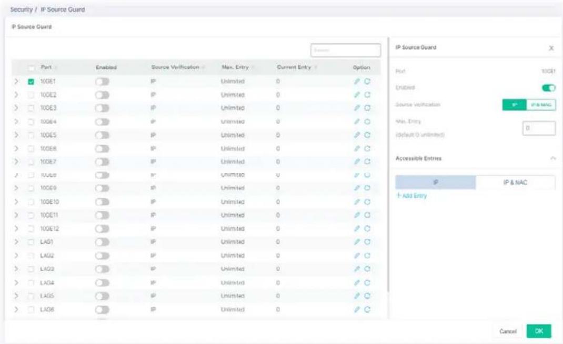Reset the 10GE1 port row
Image resolution: width=563 pixels, height=344 pixels.
[367, 82]
